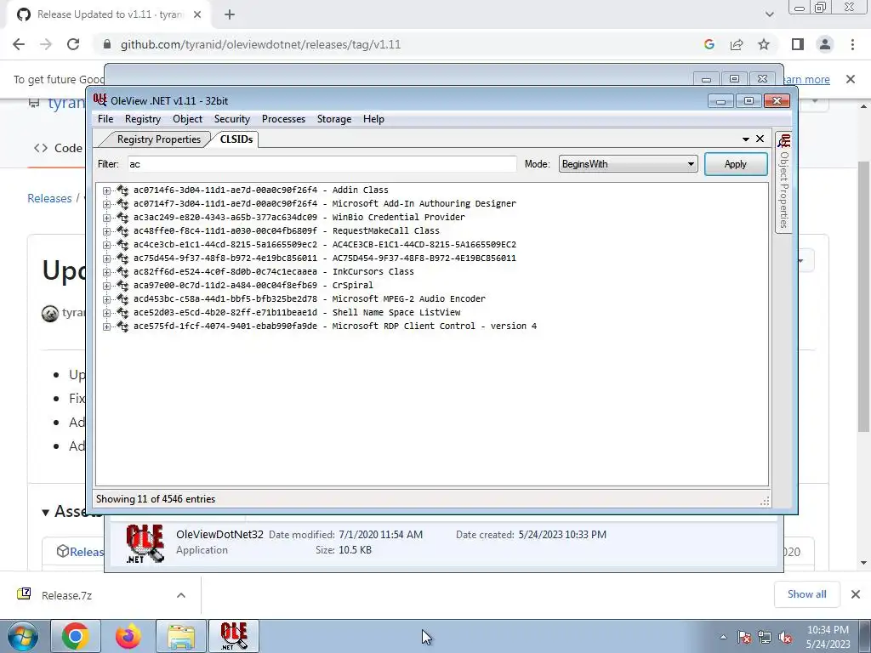Select the ac4ce3cb-e1c1 CLSID row
The image size is (871, 653).
325,244
